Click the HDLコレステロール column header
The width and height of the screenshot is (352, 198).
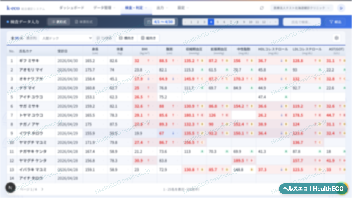coord(273,51)
